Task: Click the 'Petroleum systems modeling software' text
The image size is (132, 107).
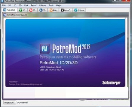Action: tap(68, 57)
